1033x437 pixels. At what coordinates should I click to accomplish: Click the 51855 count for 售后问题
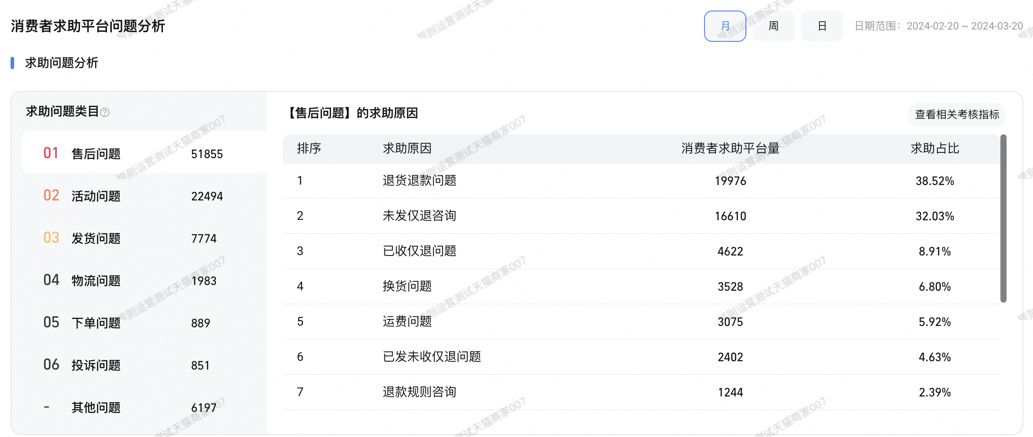click(x=207, y=154)
